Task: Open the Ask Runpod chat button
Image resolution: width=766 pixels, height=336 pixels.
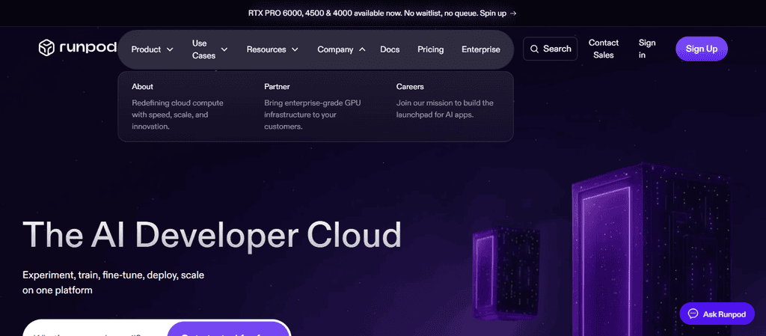Action: pyautogui.click(x=717, y=314)
